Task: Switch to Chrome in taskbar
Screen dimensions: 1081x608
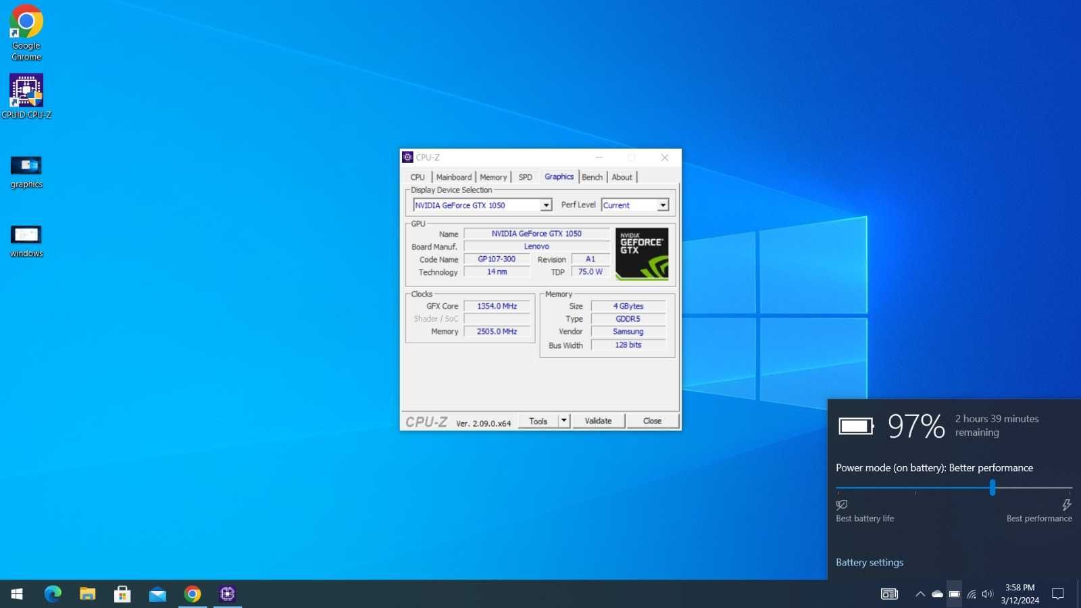Action: 193,594
